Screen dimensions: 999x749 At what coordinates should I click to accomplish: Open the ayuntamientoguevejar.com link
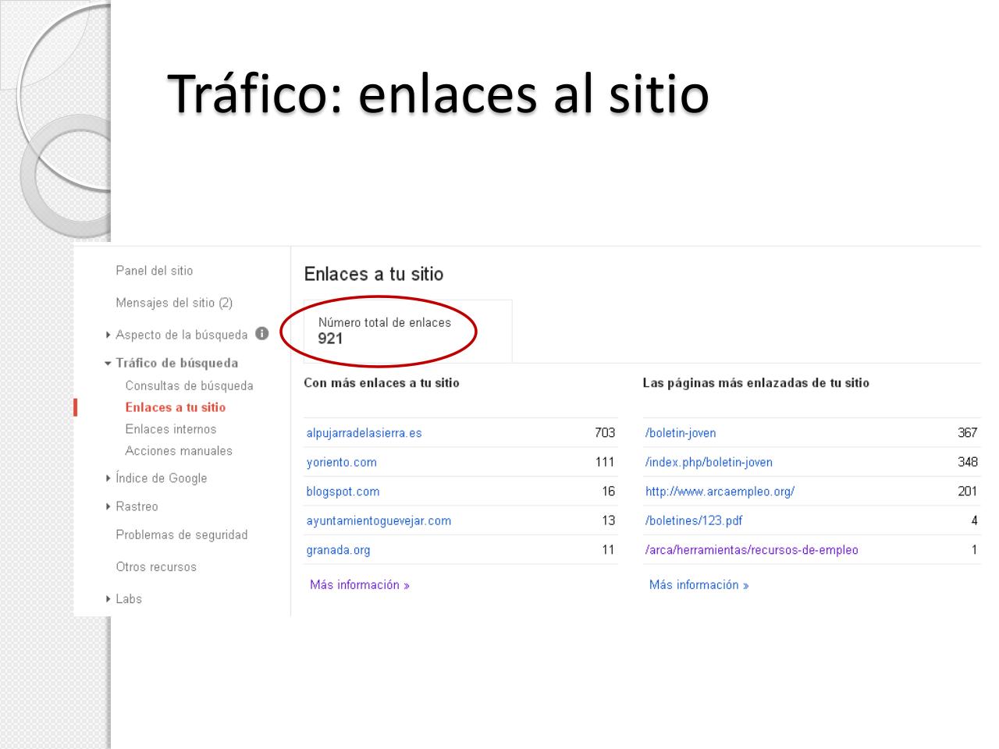point(379,521)
